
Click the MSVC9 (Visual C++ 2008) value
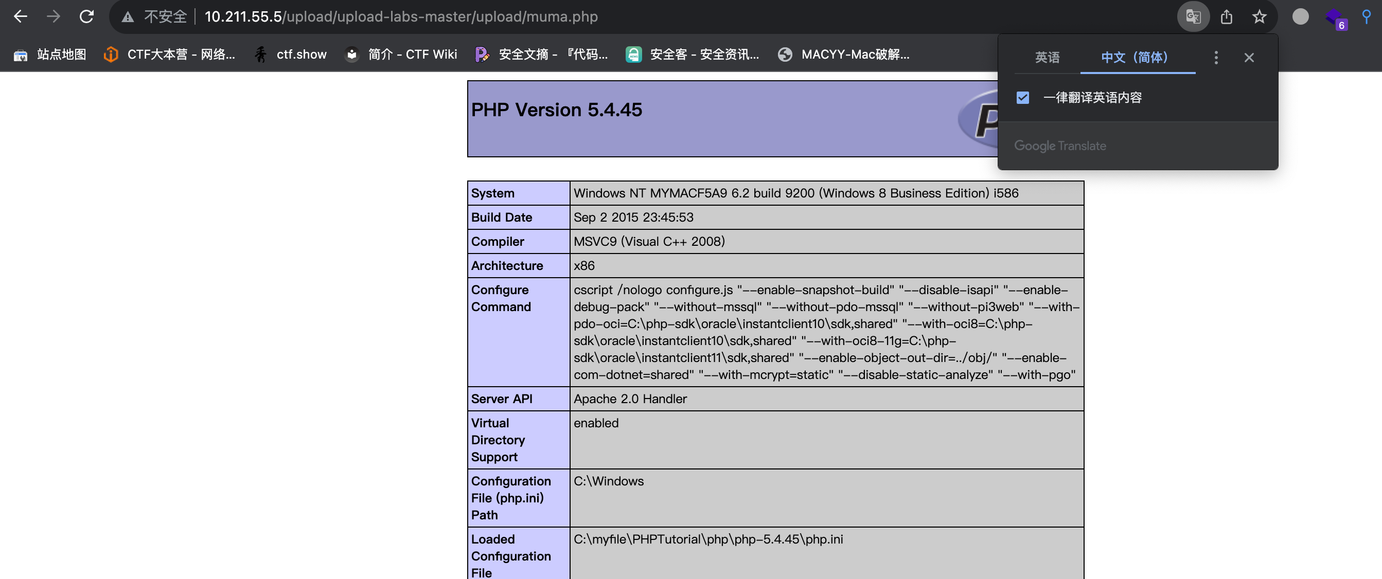pos(649,241)
